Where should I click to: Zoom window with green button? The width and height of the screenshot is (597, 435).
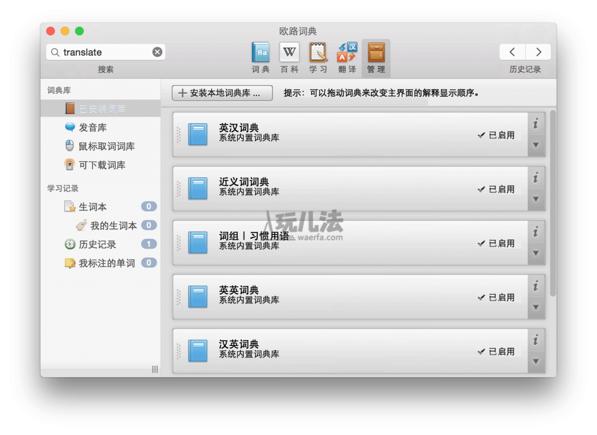point(79,31)
